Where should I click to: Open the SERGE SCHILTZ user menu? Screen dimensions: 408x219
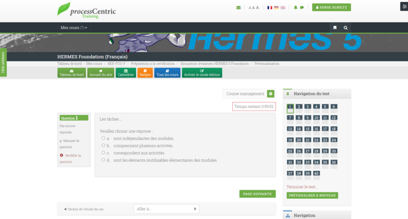(x=331, y=7)
